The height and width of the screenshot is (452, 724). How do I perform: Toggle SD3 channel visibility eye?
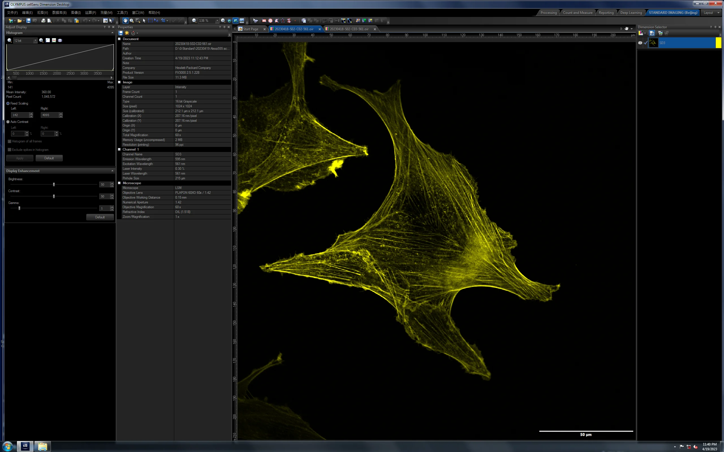[x=640, y=43]
